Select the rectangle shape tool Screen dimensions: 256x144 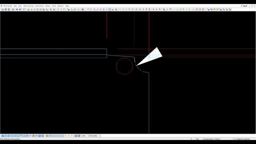point(177,10)
